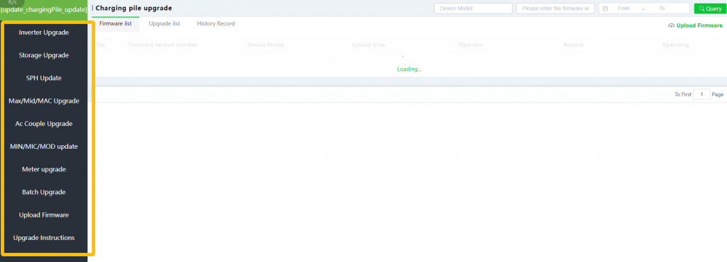Open MIN/MIC/MOD update section

pos(43,147)
